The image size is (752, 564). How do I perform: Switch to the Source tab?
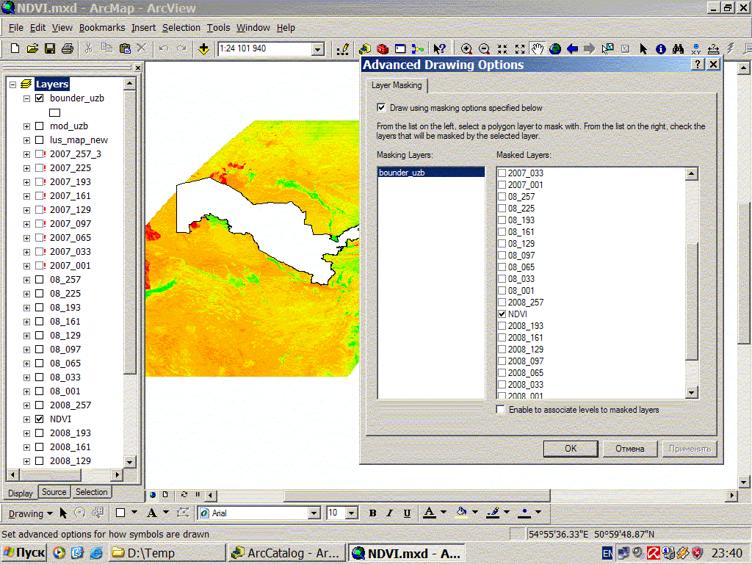[x=54, y=492]
